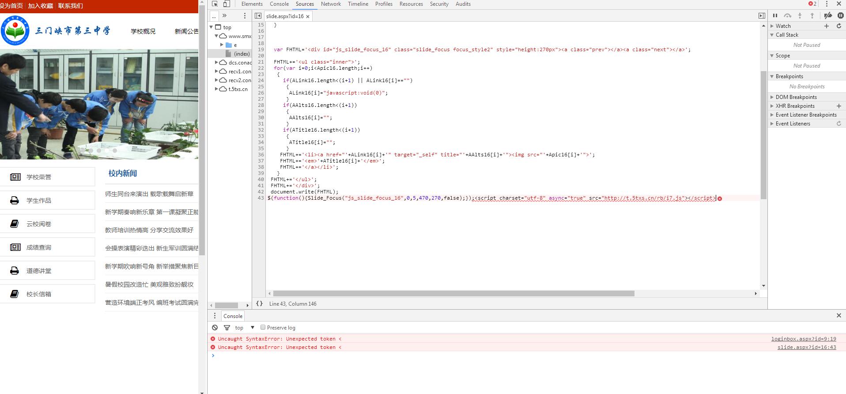Screen dimensions: 846x394
Task: Add an XHR breakpoint
Action: click(x=839, y=106)
